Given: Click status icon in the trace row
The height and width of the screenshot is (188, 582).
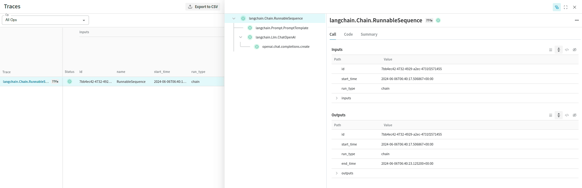Looking at the screenshot, I should pos(70,82).
